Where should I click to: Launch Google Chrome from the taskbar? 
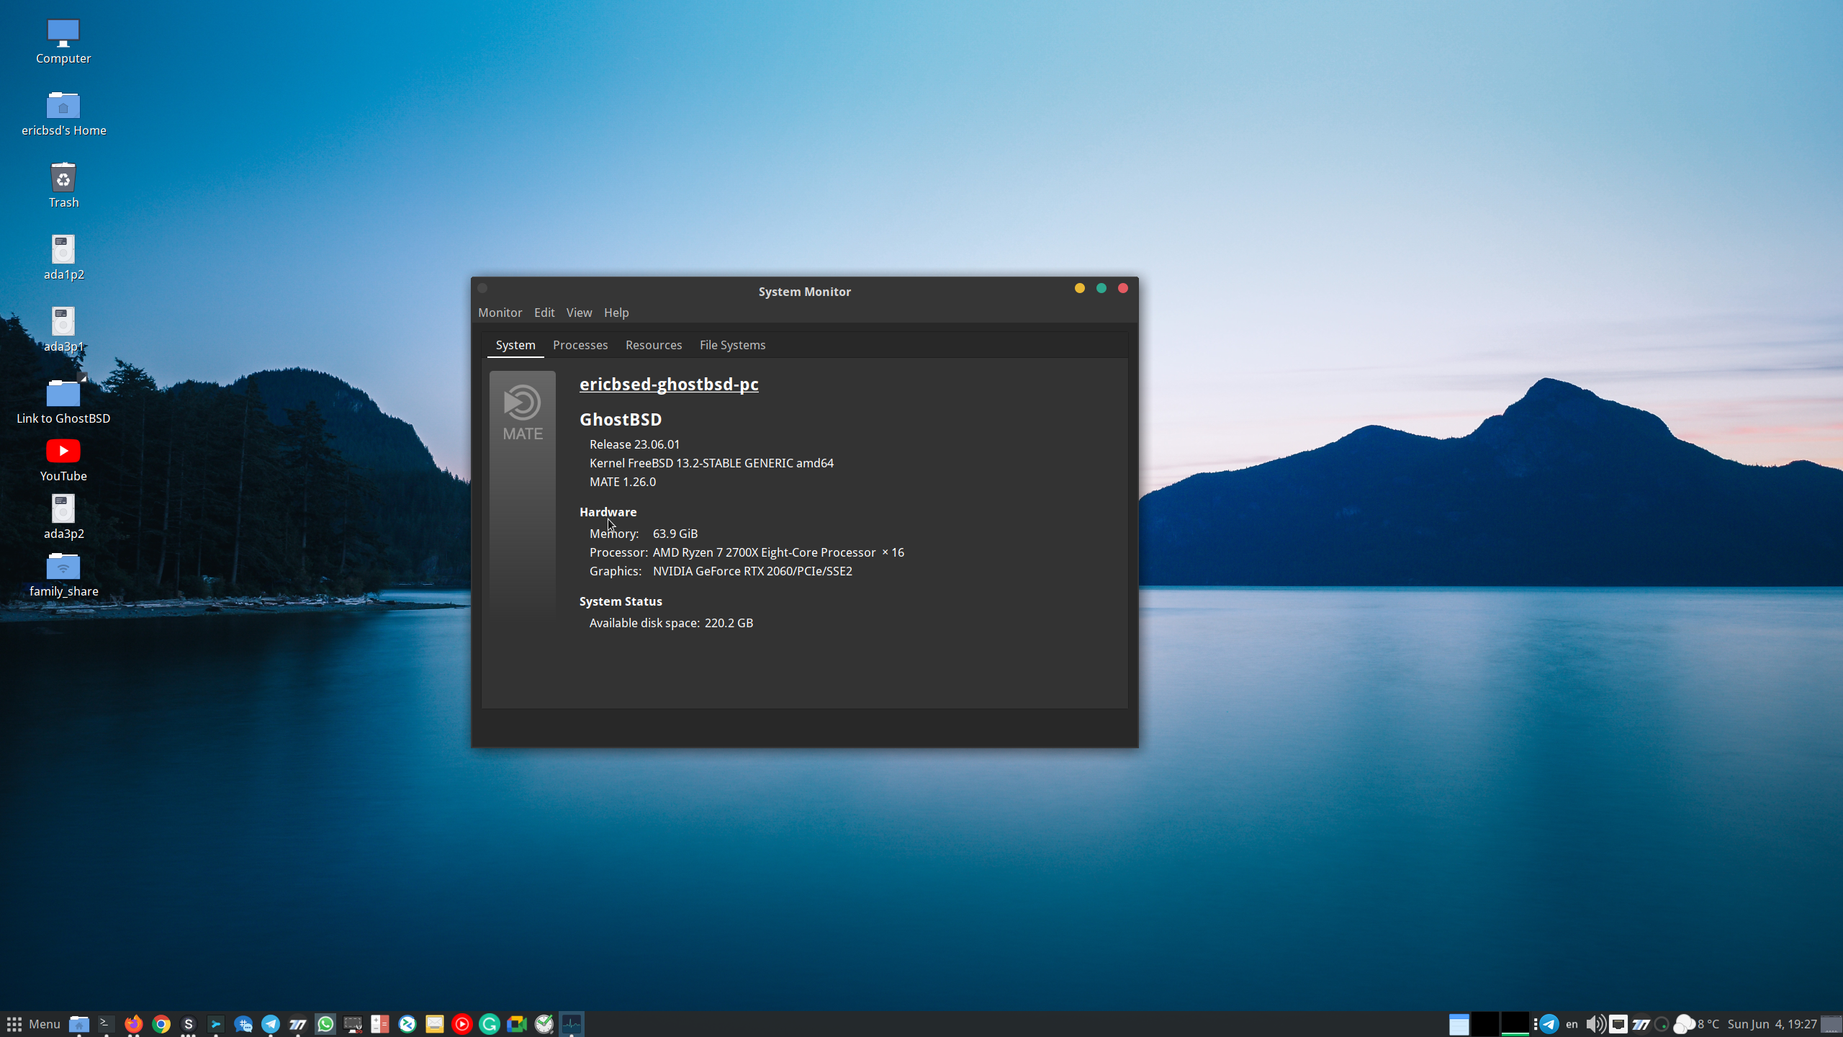click(x=161, y=1024)
